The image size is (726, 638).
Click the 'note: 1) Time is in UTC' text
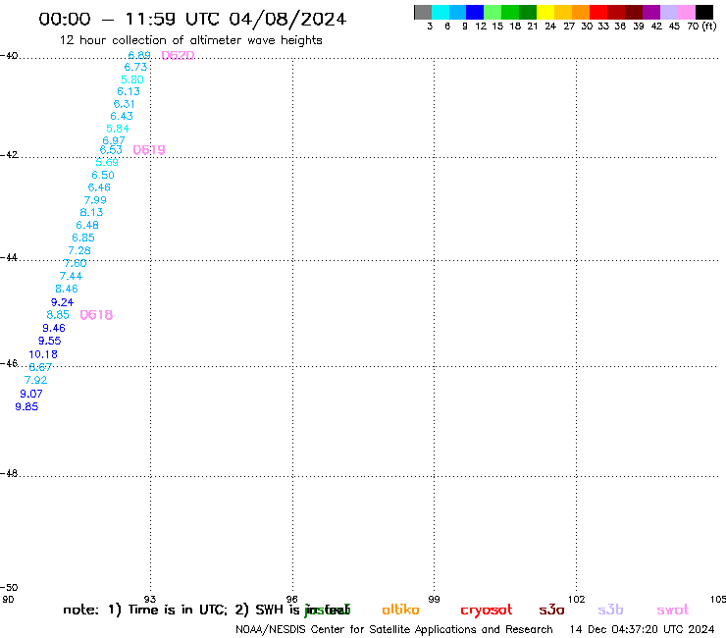coord(145,610)
